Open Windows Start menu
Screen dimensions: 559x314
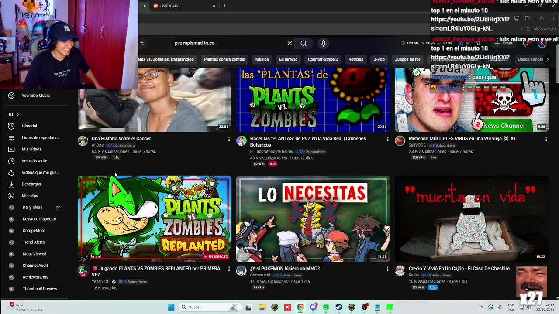(171, 307)
